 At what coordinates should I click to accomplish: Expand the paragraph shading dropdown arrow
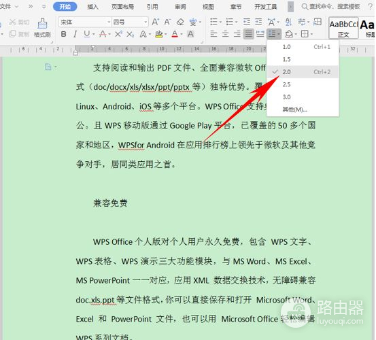point(296,34)
